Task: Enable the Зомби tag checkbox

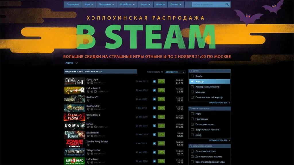Action: [192, 76]
